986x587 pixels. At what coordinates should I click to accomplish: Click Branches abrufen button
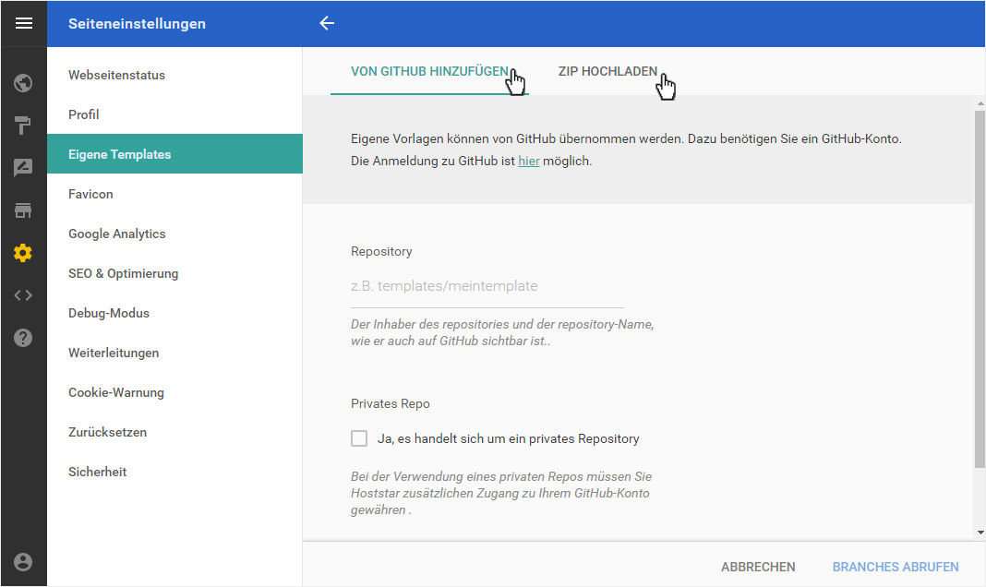click(896, 567)
